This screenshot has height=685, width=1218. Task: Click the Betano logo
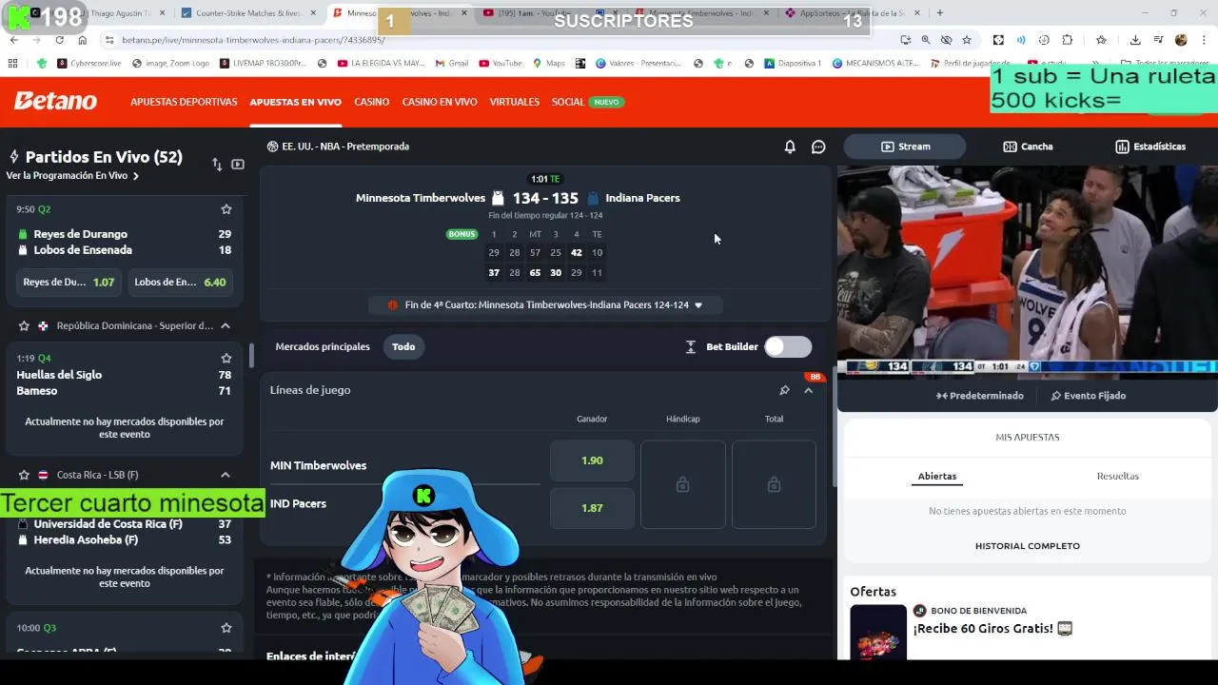(55, 101)
